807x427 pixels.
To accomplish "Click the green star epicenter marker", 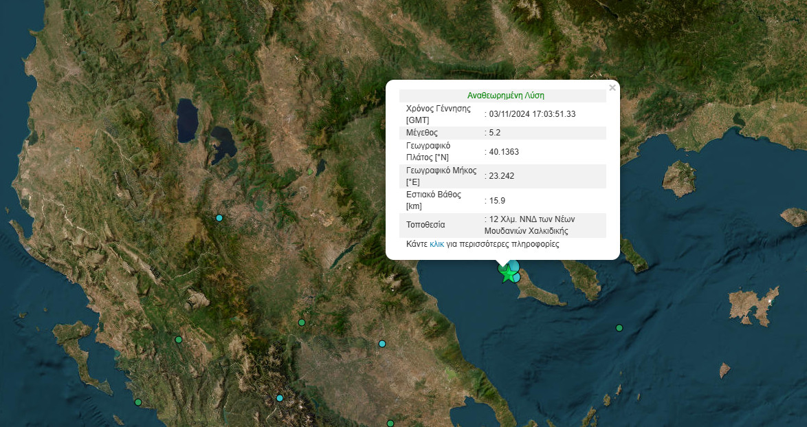I will tap(508, 274).
